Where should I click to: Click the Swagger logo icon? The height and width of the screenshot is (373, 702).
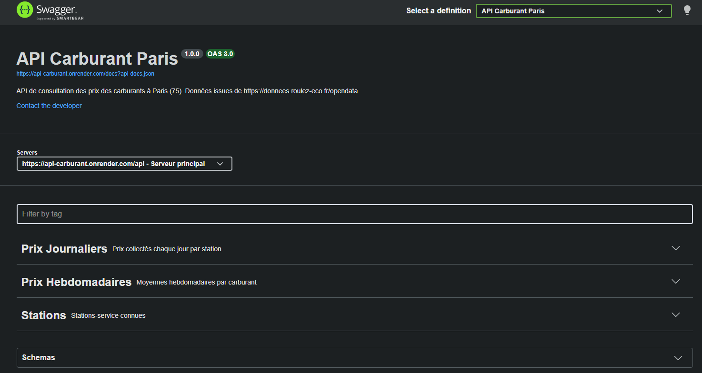[25, 10]
